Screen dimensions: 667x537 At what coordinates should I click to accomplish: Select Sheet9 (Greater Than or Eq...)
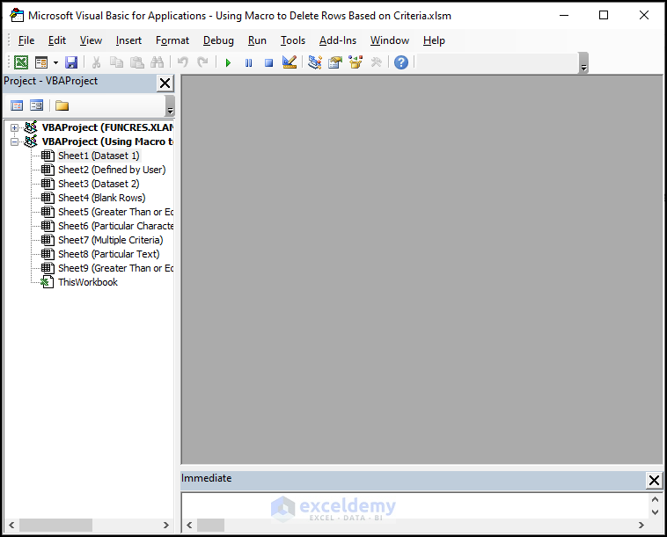(115, 268)
